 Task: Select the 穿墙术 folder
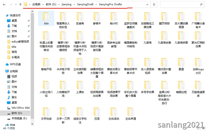tap(97, 18)
